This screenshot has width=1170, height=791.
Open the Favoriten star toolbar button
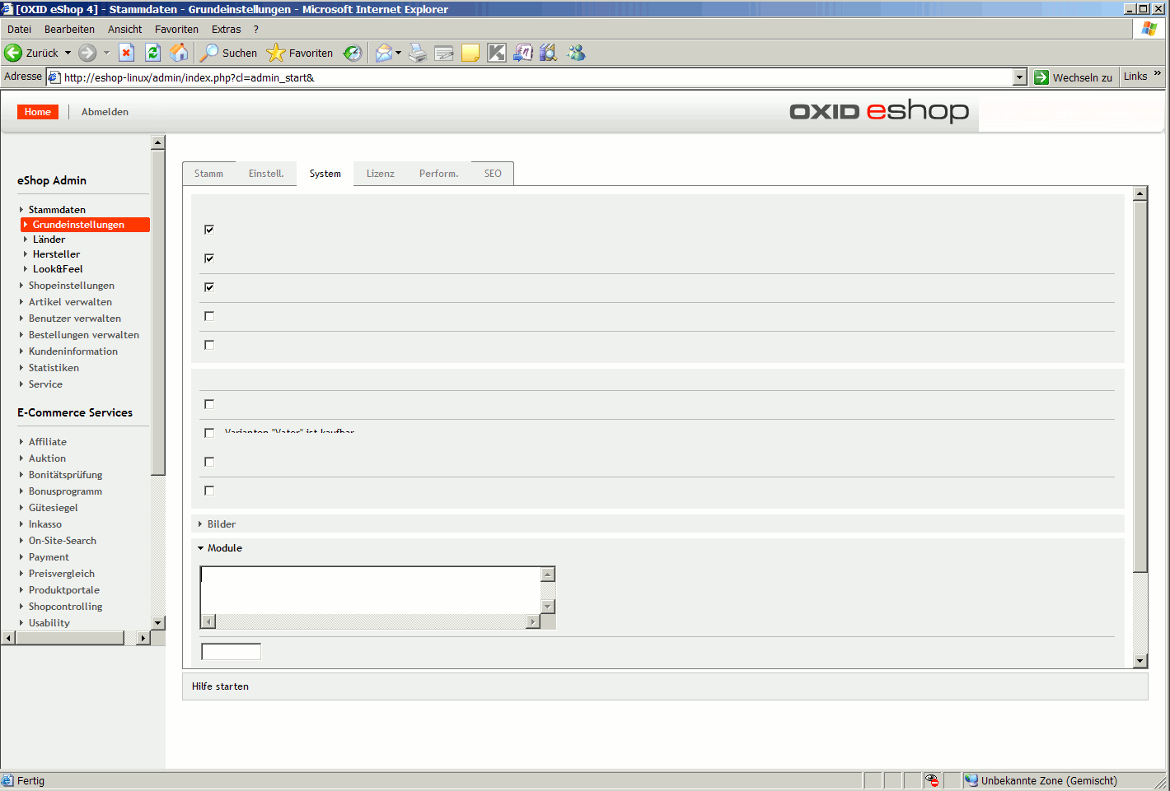tap(301, 53)
